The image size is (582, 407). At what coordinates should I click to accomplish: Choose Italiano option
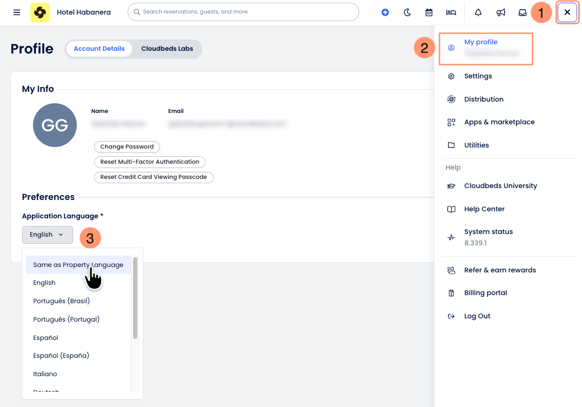pos(78,374)
